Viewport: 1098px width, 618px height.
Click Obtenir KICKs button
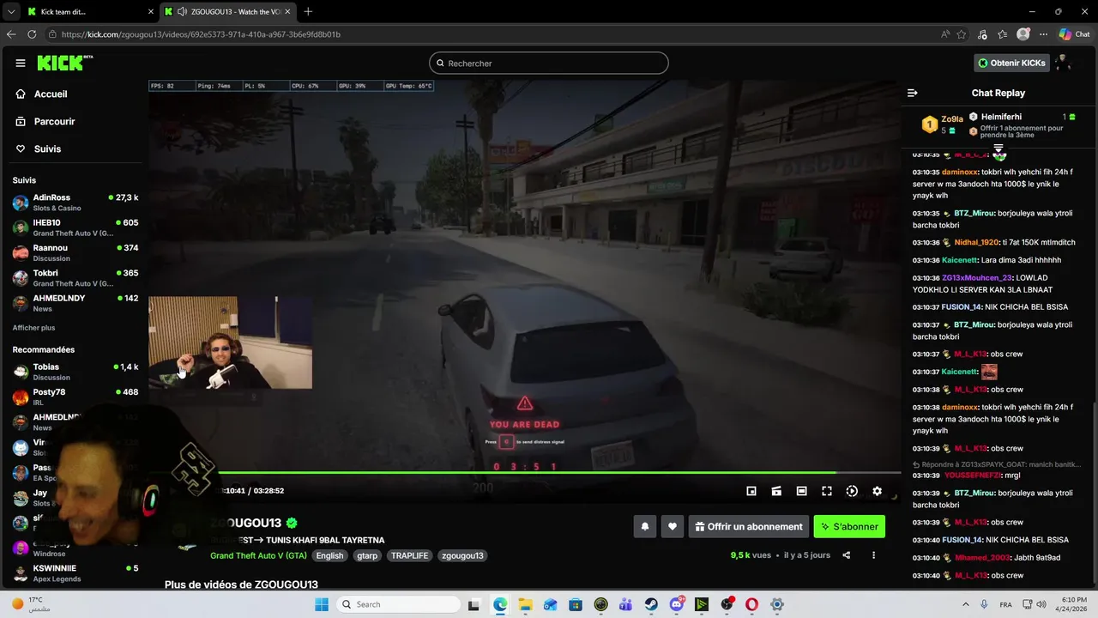point(1011,63)
